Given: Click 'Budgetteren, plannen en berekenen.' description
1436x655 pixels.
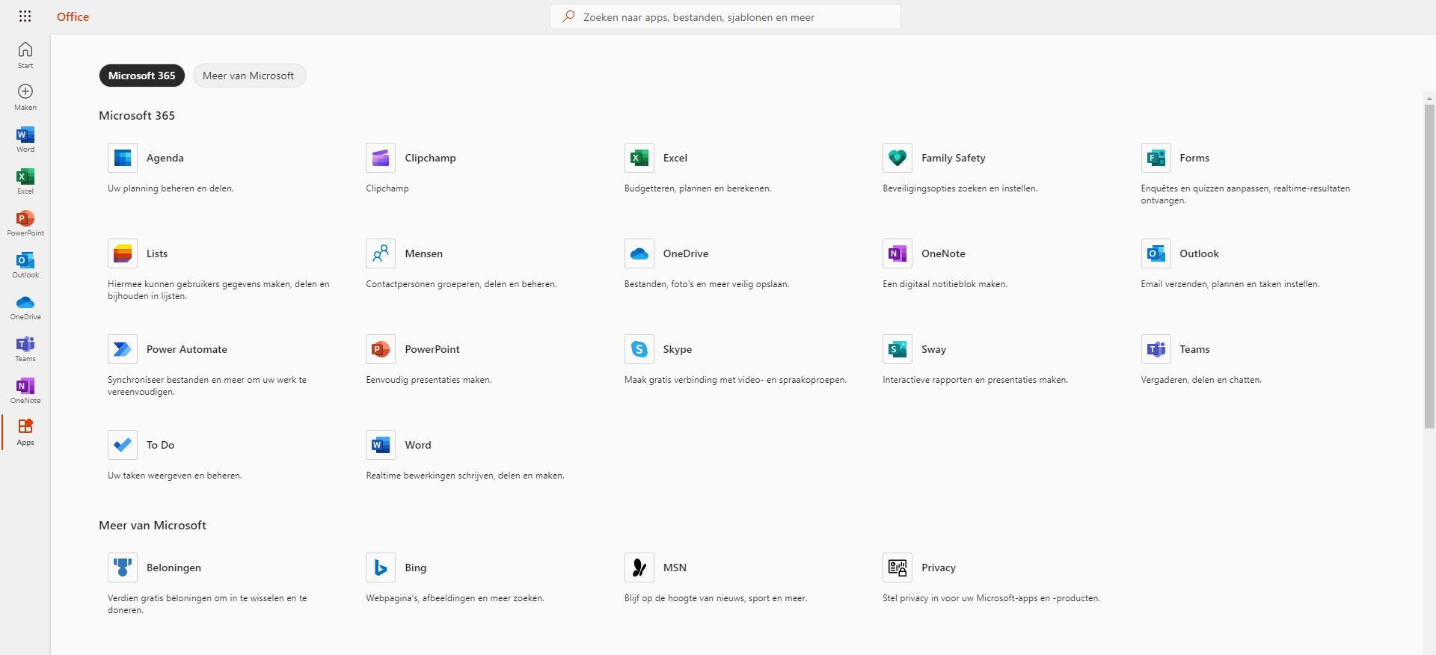Looking at the screenshot, I should pyautogui.click(x=698, y=188).
